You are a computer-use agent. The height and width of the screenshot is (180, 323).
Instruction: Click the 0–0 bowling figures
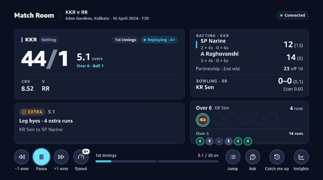coord(285,81)
